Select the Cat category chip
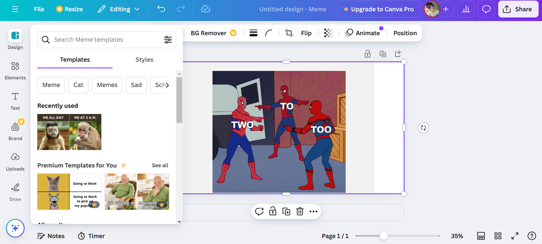Screen dimensions: 542x244 point(78,85)
